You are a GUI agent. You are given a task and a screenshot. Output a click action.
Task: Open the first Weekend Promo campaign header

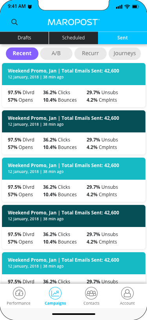click(x=74, y=74)
